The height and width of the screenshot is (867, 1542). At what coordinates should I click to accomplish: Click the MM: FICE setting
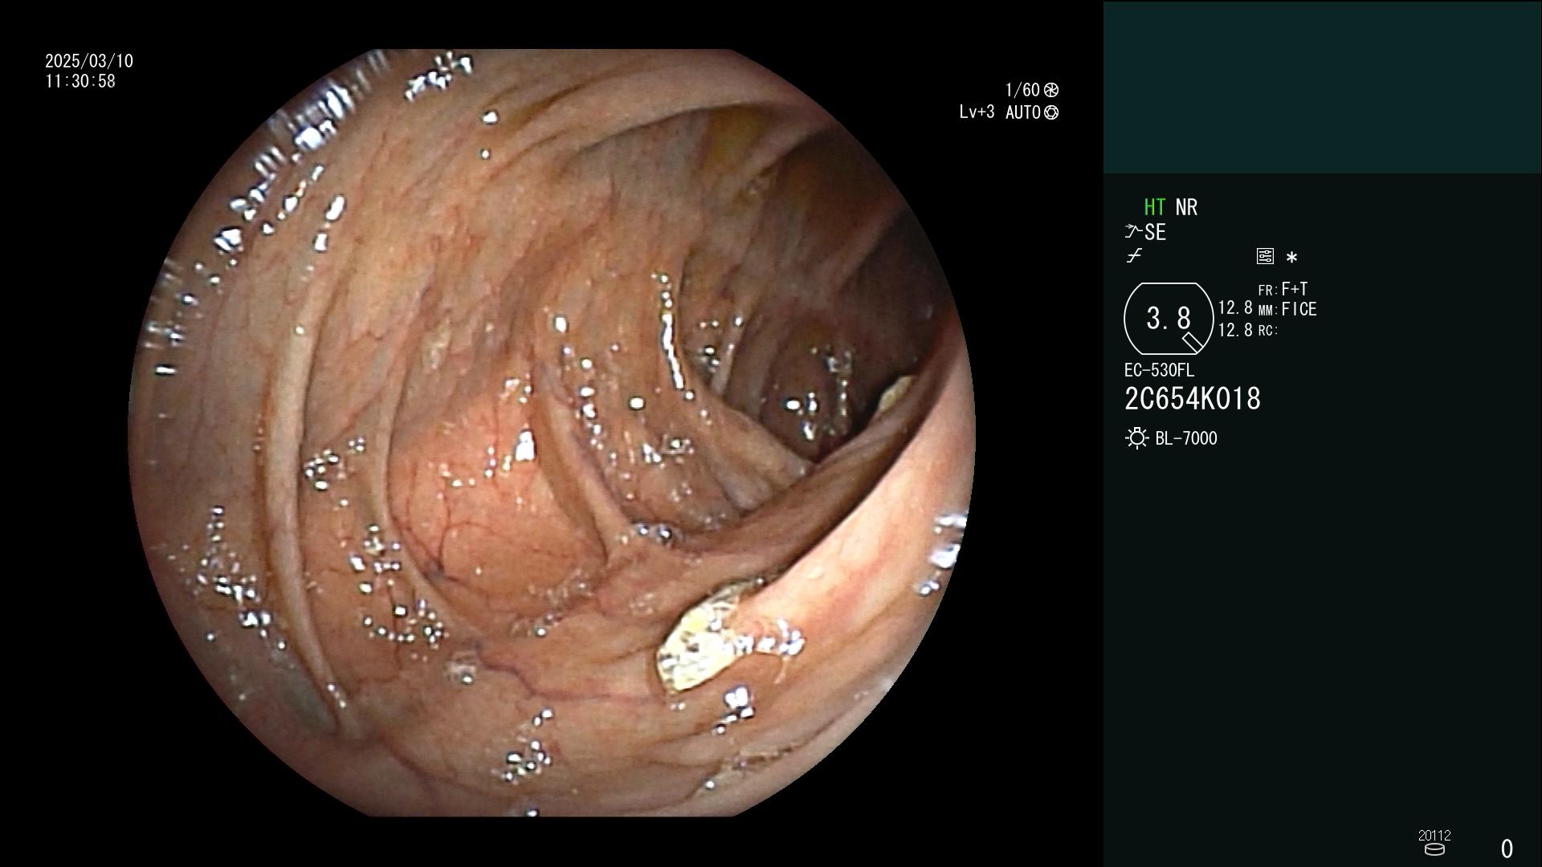coord(1287,309)
